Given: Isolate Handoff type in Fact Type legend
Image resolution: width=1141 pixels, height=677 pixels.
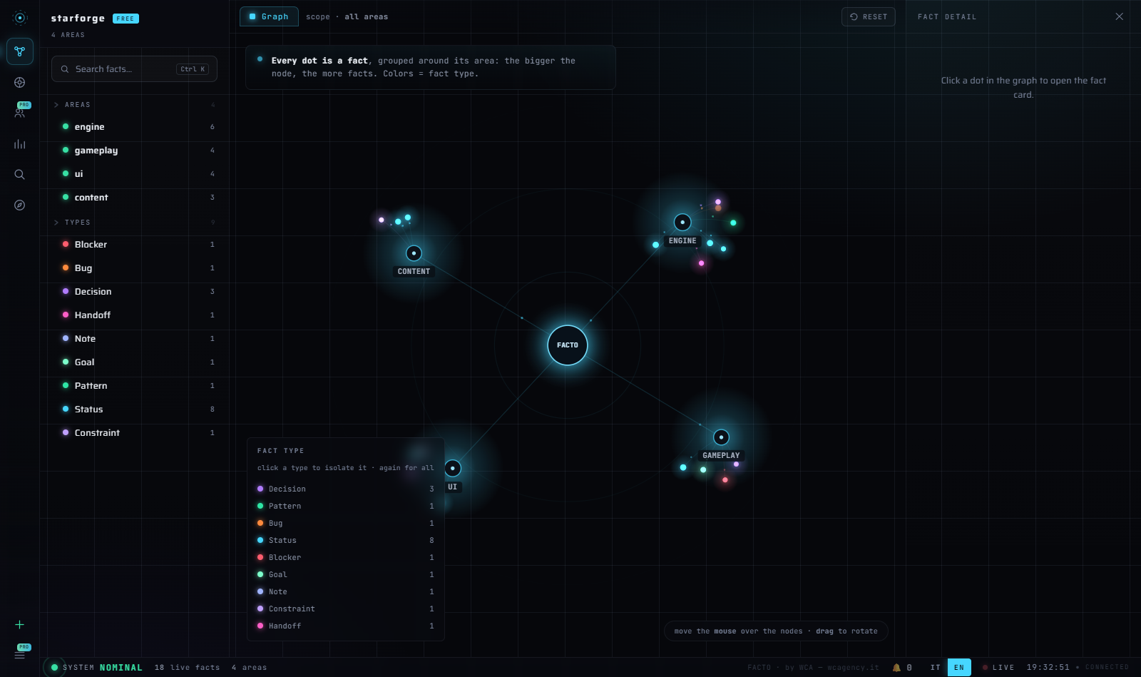Looking at the screenshot, I should 346,626.
